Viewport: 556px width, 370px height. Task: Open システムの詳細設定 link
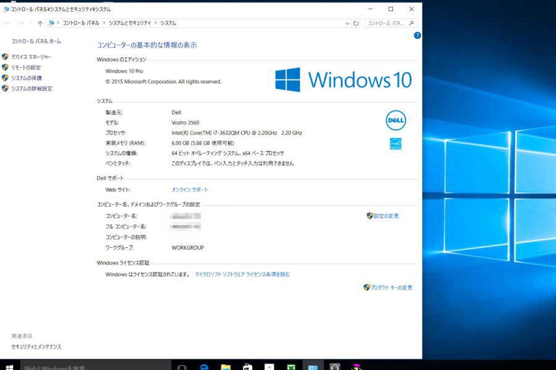click(32, 89)
